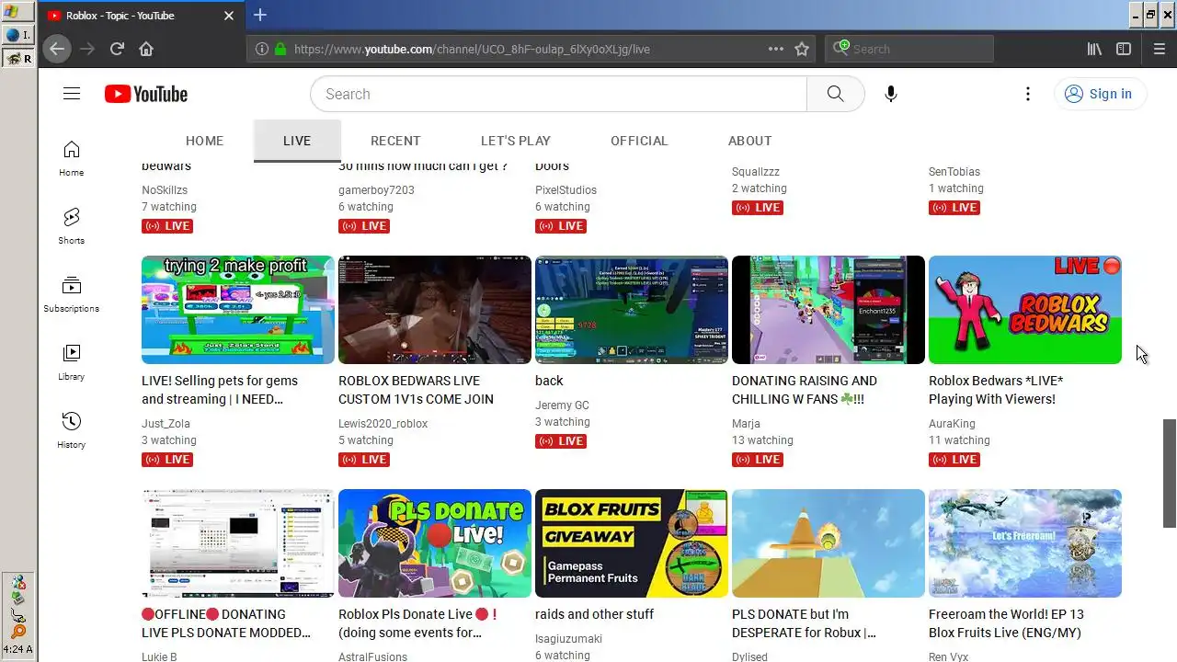Open 'Freeroam the World! EP 13' title
Screen dimensions: 1177x662
click(1006, 623)
